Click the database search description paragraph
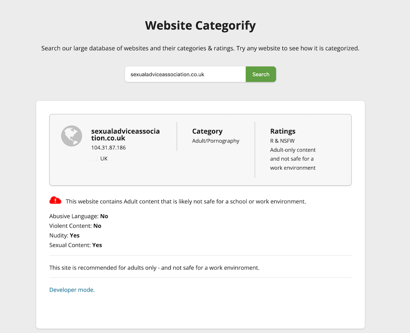410x333 pixels. pyautogui.click(x=200, y=48)
